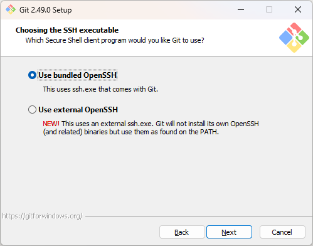Click the greyed-out maximize window button
Screen dimensions: 313x246
269,9
